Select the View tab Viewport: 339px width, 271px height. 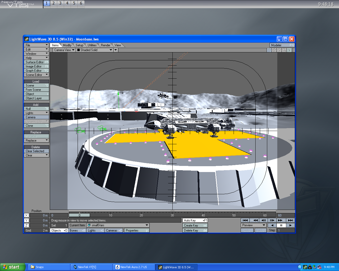(118, 45)
